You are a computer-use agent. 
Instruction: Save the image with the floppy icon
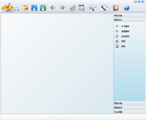[34, 8]
